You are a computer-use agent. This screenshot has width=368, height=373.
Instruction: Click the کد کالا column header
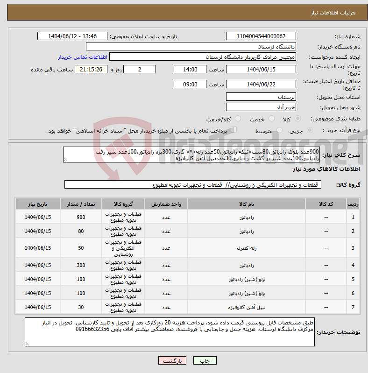[326, 204]
